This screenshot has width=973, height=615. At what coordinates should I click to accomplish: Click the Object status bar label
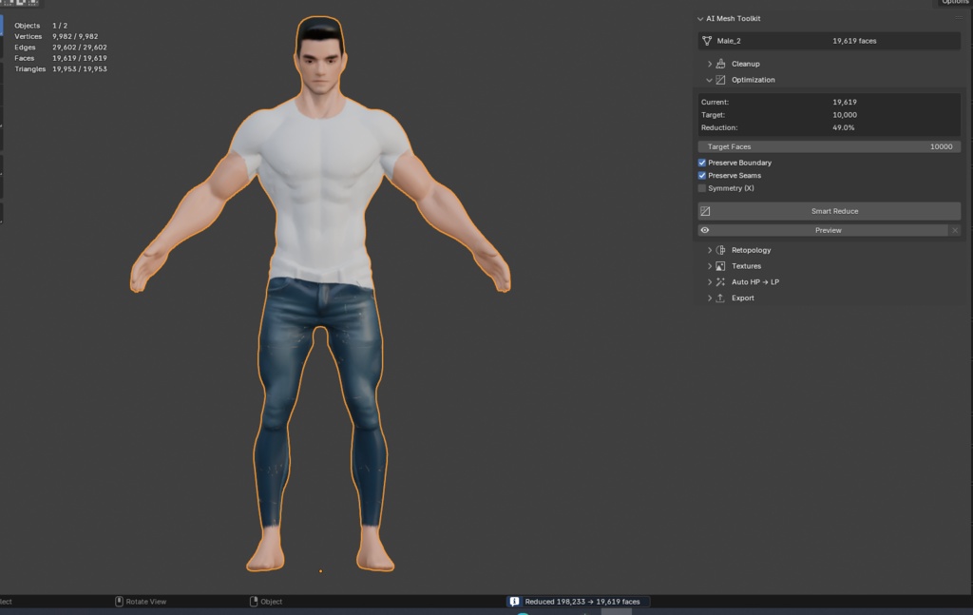[x=271, y=602]
